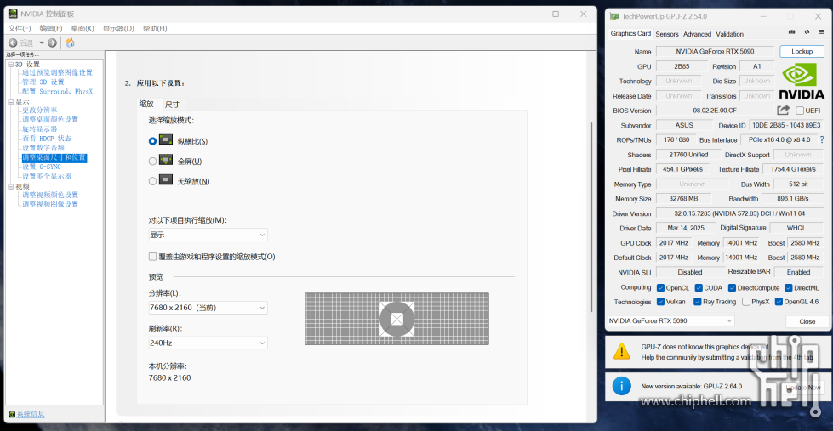Screen dimensions: 833x431
Task: Open the 分辨率 7680 x 2160 dropdown
Action: tap(208, 308)
